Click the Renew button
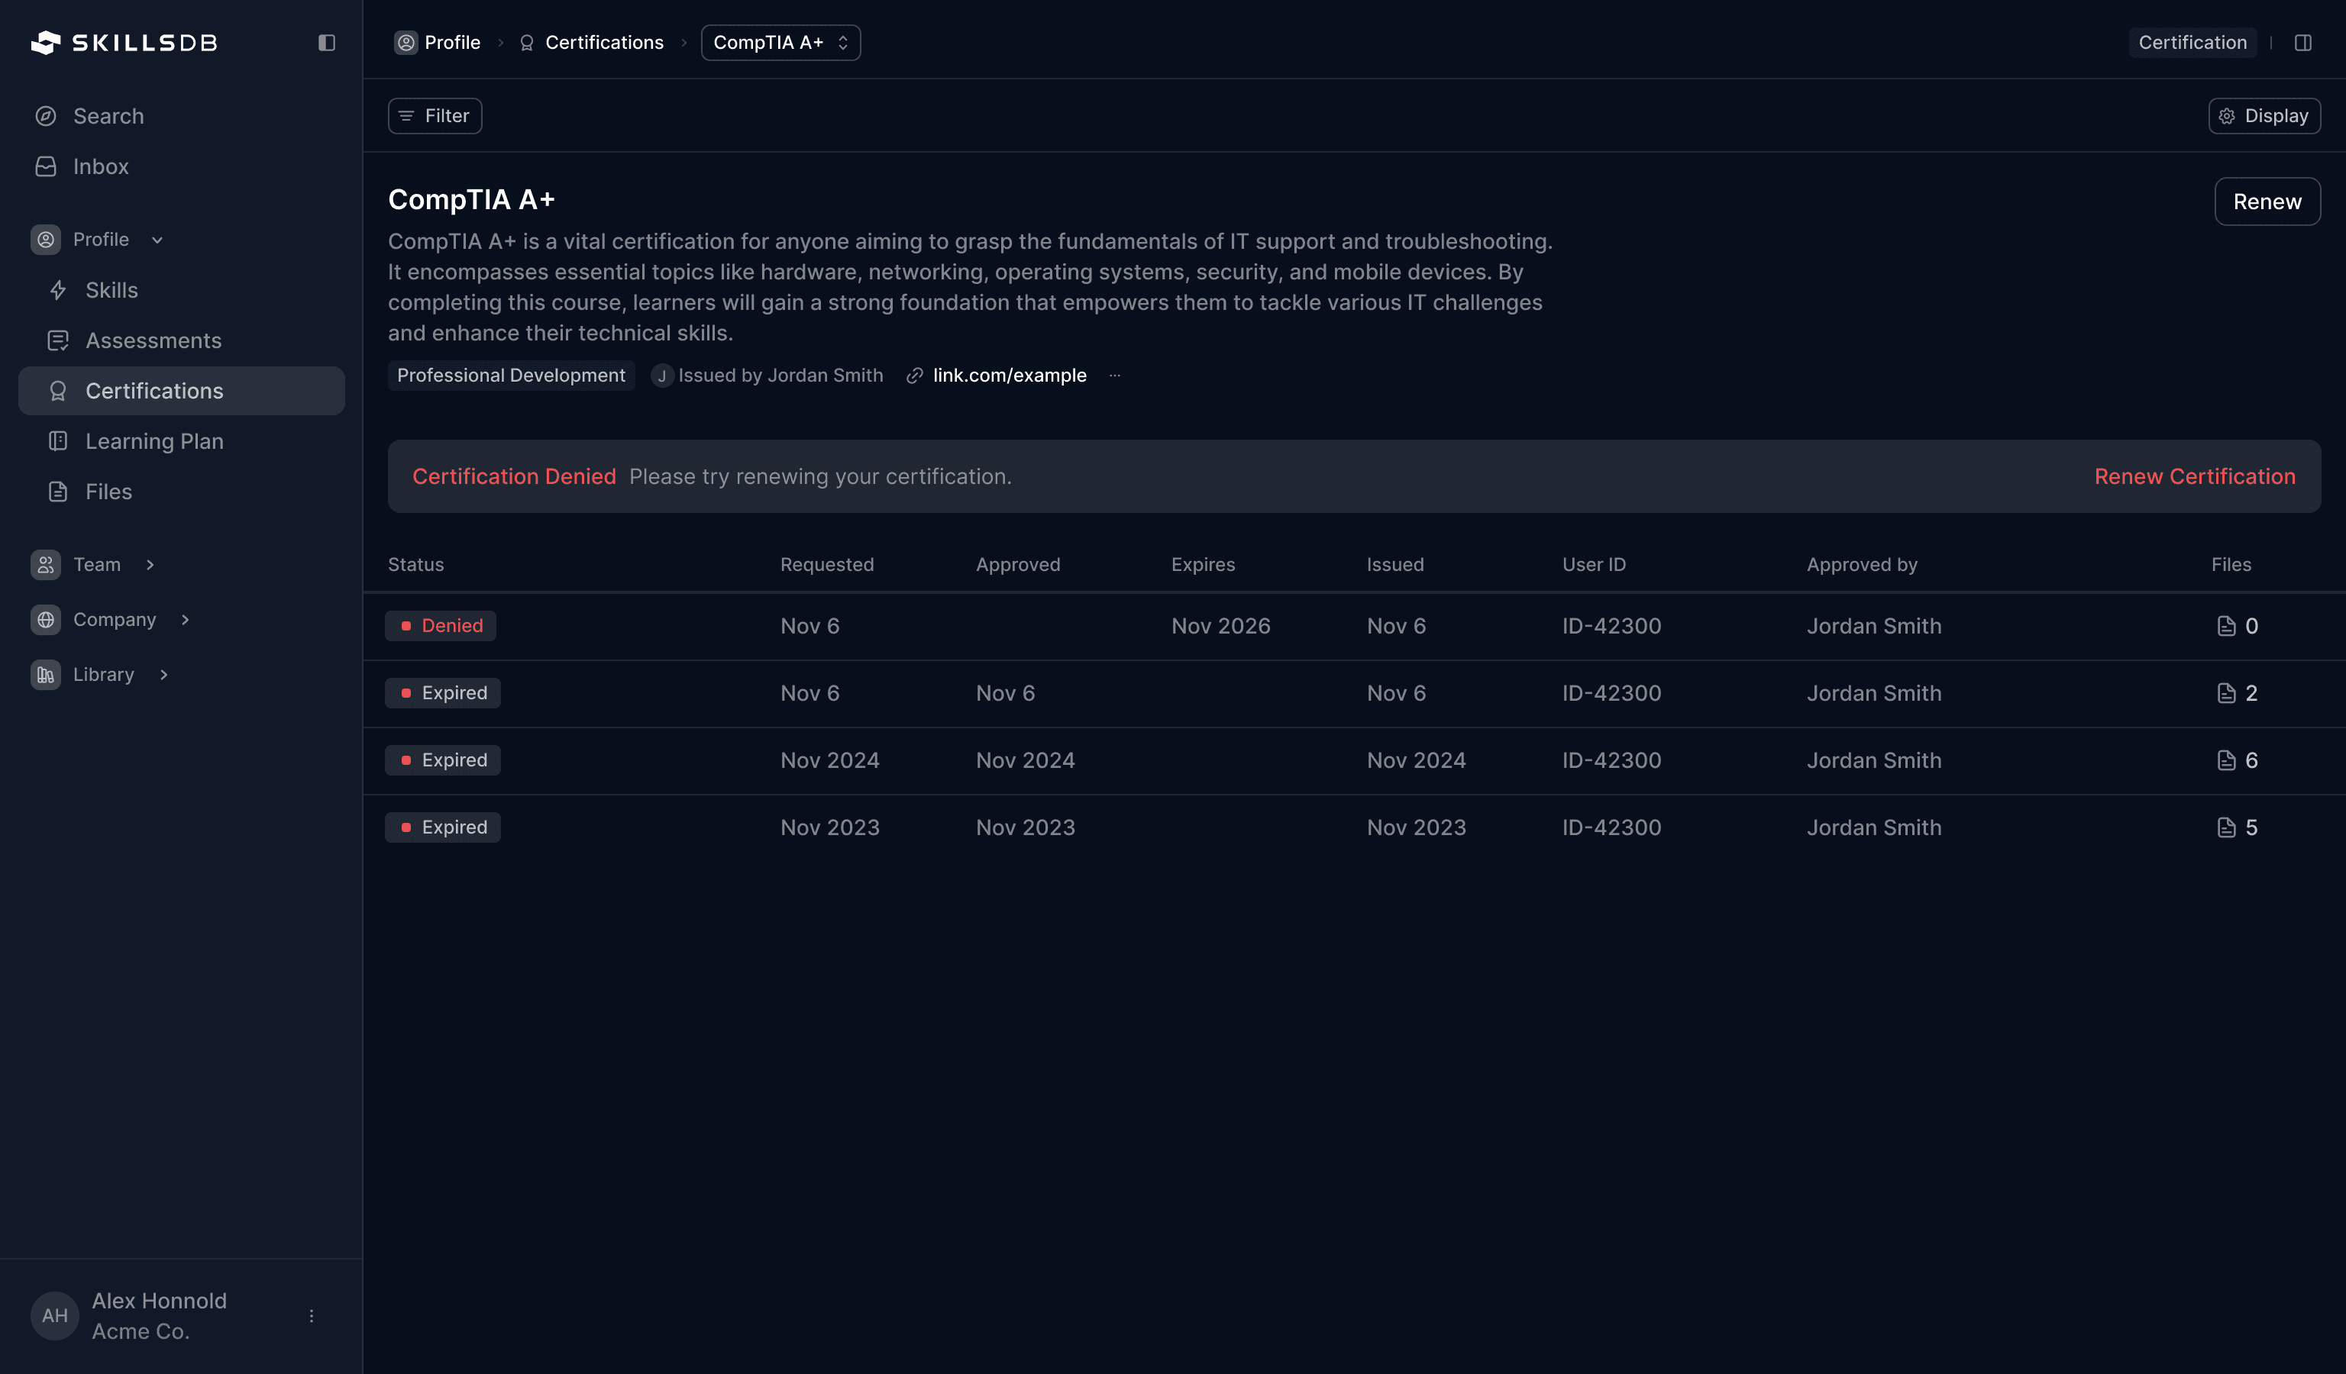The height and width of the screenshot is (1374, 2346). (2267, 201)
